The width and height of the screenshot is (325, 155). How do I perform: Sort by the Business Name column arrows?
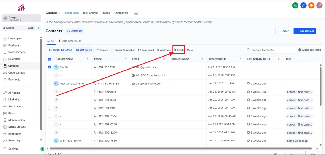[202, 59]
